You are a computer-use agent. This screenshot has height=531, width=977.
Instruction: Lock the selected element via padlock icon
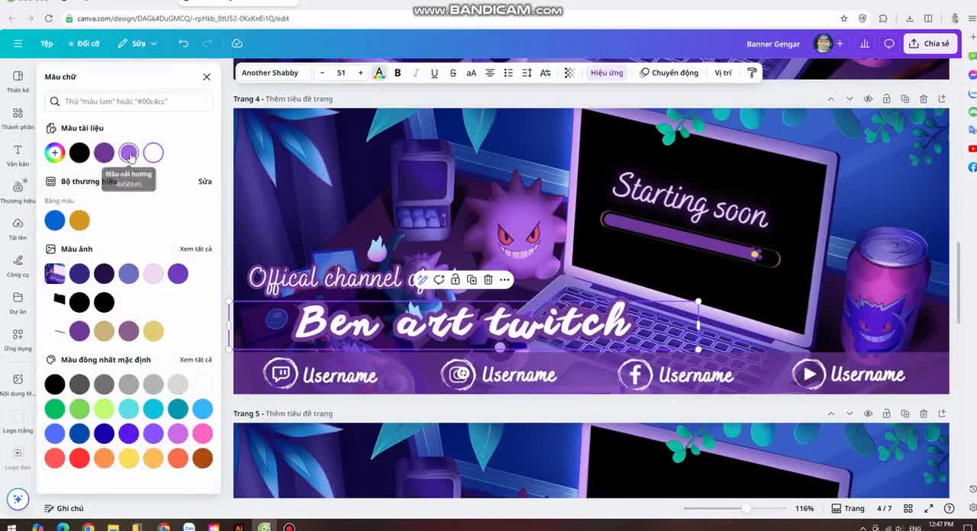click(455, 280)
